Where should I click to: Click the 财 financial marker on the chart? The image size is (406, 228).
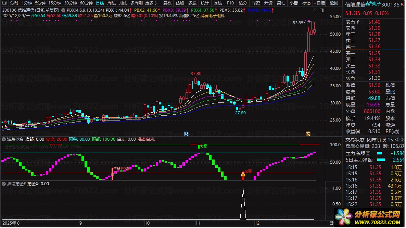coord(186,134)
